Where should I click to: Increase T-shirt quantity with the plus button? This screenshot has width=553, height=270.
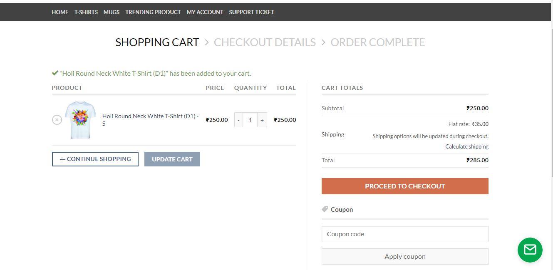coord(262,120)
